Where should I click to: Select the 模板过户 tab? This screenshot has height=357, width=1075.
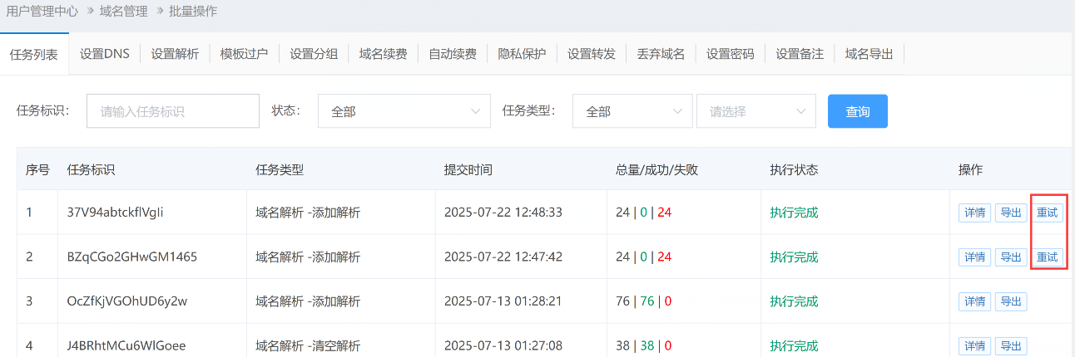(x=244, y=54)
